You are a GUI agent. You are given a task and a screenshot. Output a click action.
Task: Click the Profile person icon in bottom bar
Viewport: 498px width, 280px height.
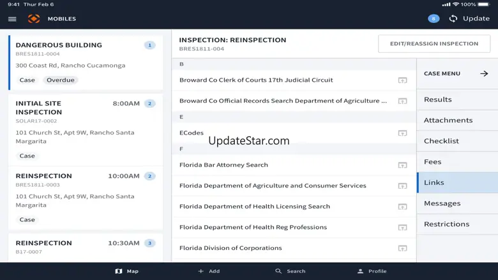point(360,271)
